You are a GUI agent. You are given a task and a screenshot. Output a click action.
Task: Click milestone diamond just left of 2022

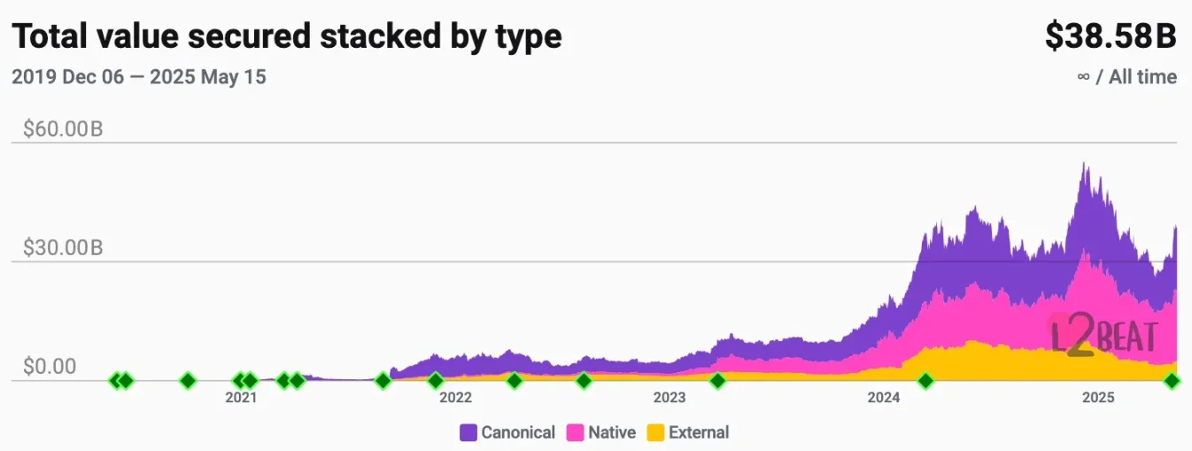click(x=436, y=381)
